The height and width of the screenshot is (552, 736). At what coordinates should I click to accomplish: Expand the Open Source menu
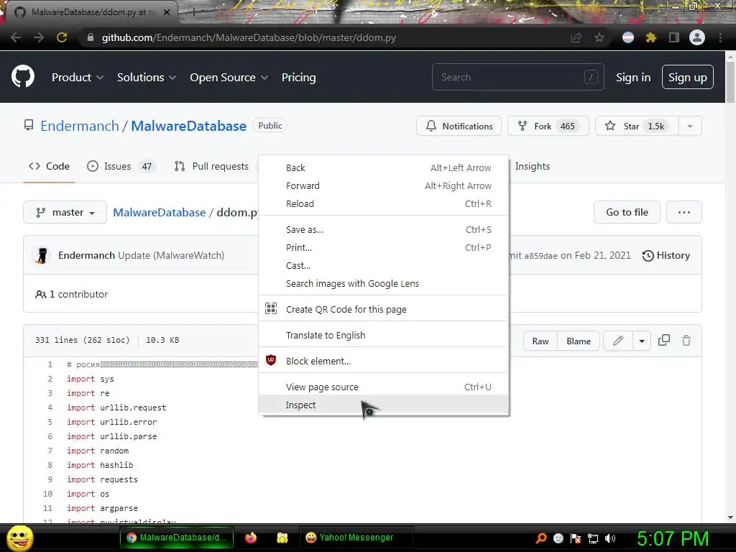click(x=229, y=78)
